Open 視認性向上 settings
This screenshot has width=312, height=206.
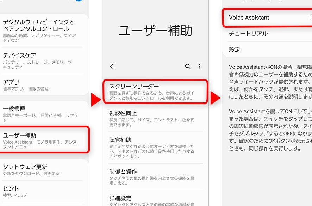pyautogui.click(x=155, y=118)
